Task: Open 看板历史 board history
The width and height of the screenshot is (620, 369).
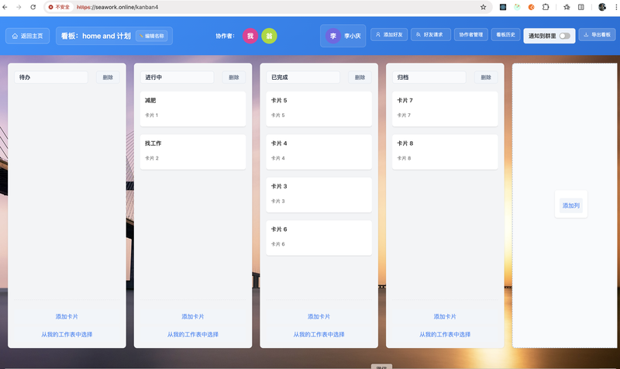Action: click(x=506, y=34)
